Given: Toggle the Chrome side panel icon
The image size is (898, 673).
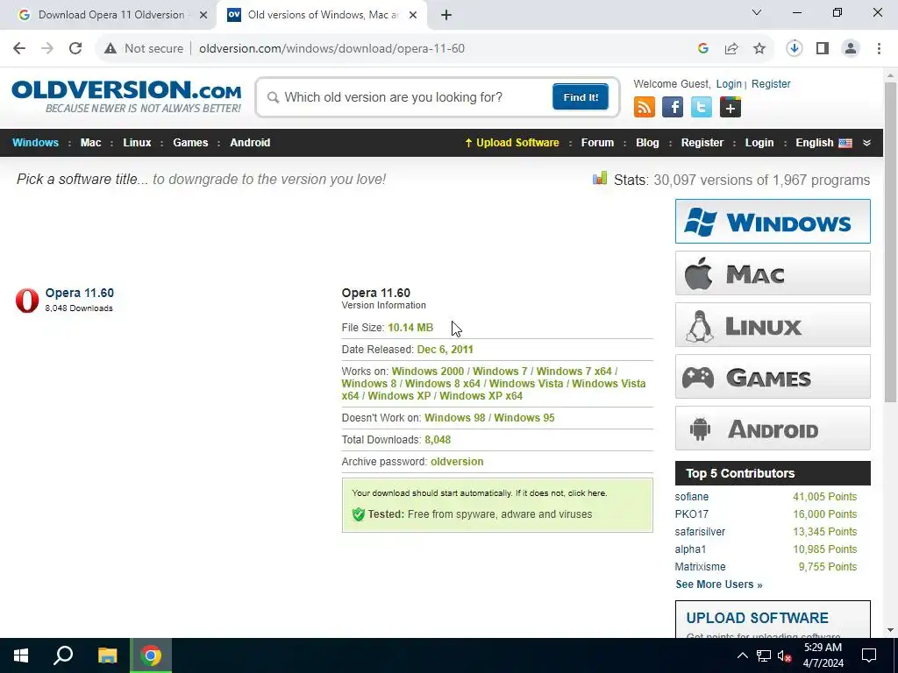Looking at the screenshot, I should click(823, 49).
